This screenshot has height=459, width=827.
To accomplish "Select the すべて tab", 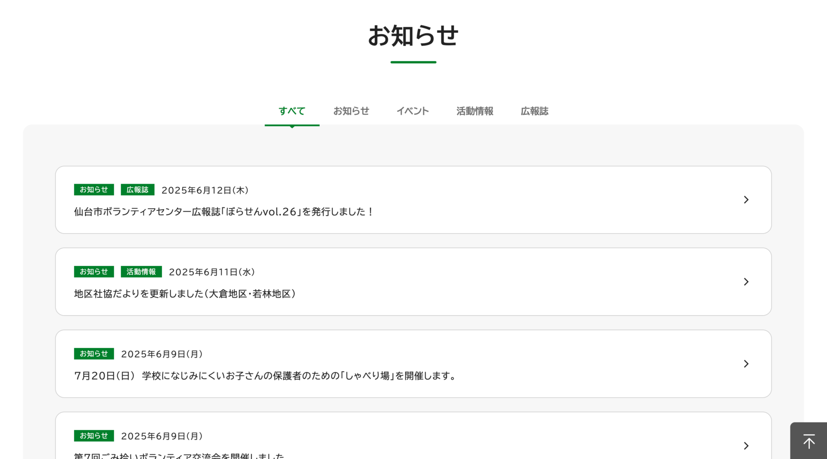I will pyautogui.click(x=292, y=111).
